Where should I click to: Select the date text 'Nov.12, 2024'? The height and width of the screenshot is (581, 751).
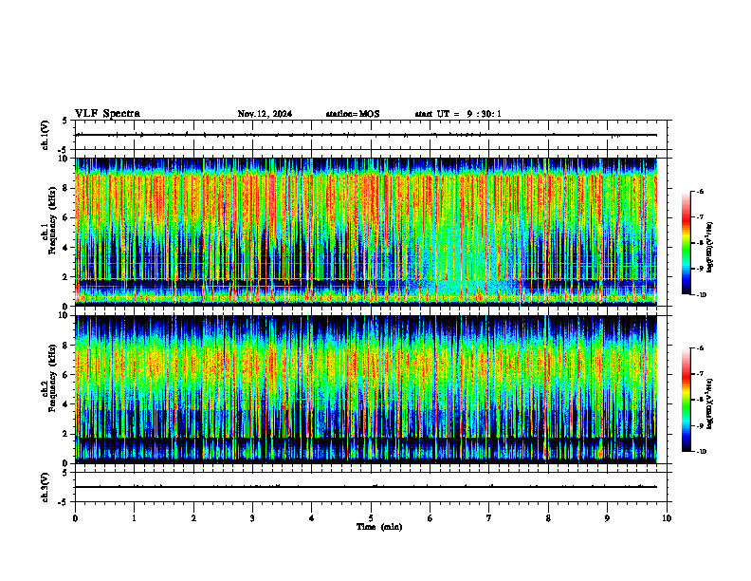point(265,114)
